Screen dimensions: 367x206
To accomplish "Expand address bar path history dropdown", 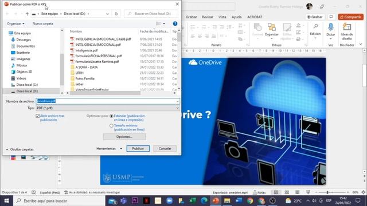I will (107, 14).
